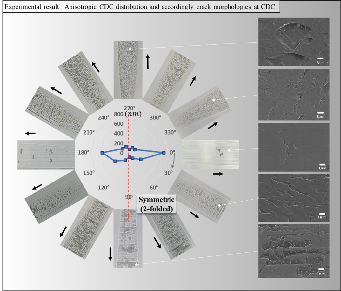Click the left-pointing arrow above the 180° micrograph
The image size is (341, 291).
coord(30,133)
